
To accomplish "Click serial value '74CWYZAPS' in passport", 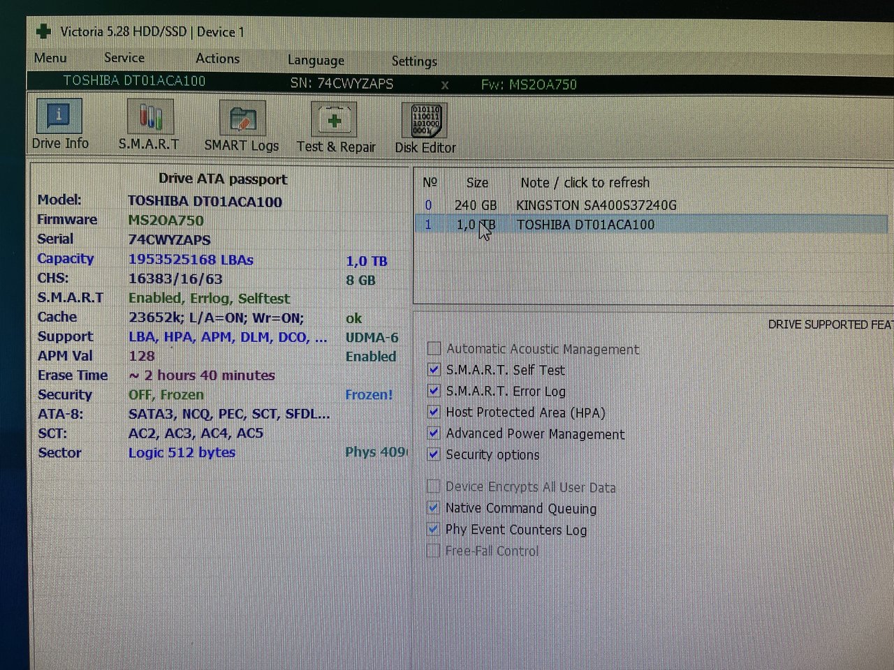I will (169, 239).
